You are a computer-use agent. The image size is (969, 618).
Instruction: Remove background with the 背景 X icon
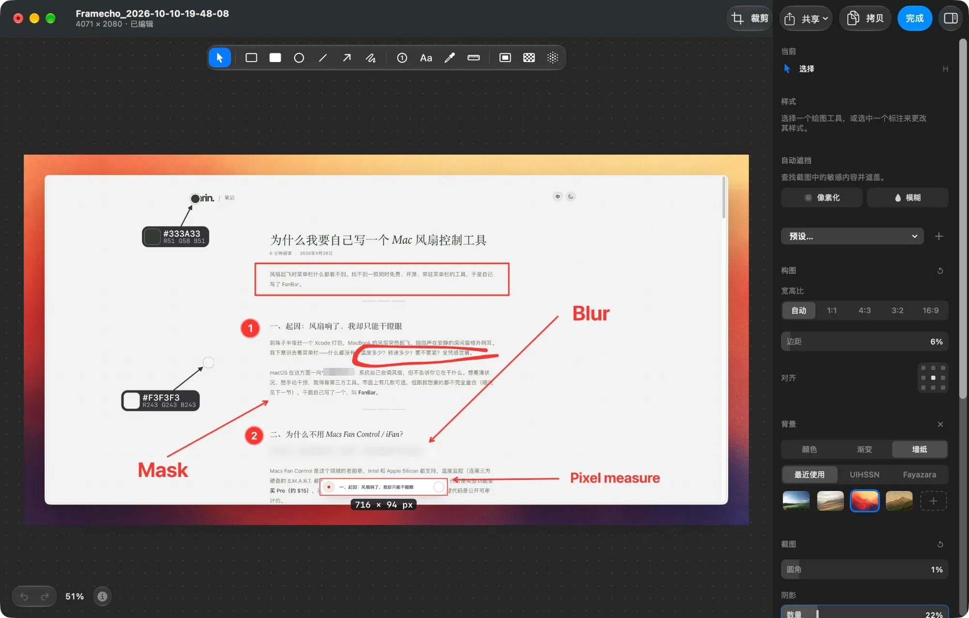[940, 424]
